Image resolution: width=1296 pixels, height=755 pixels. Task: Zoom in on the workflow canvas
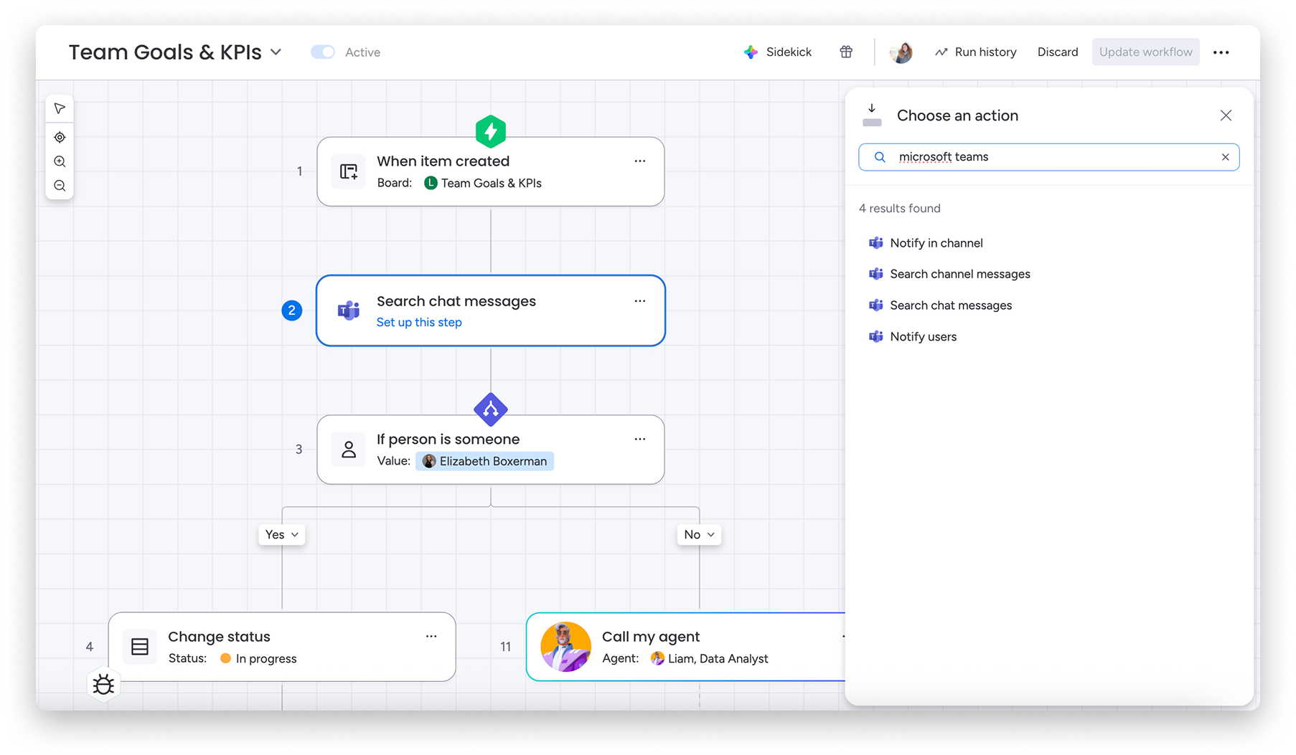click(x=60, y=162)
